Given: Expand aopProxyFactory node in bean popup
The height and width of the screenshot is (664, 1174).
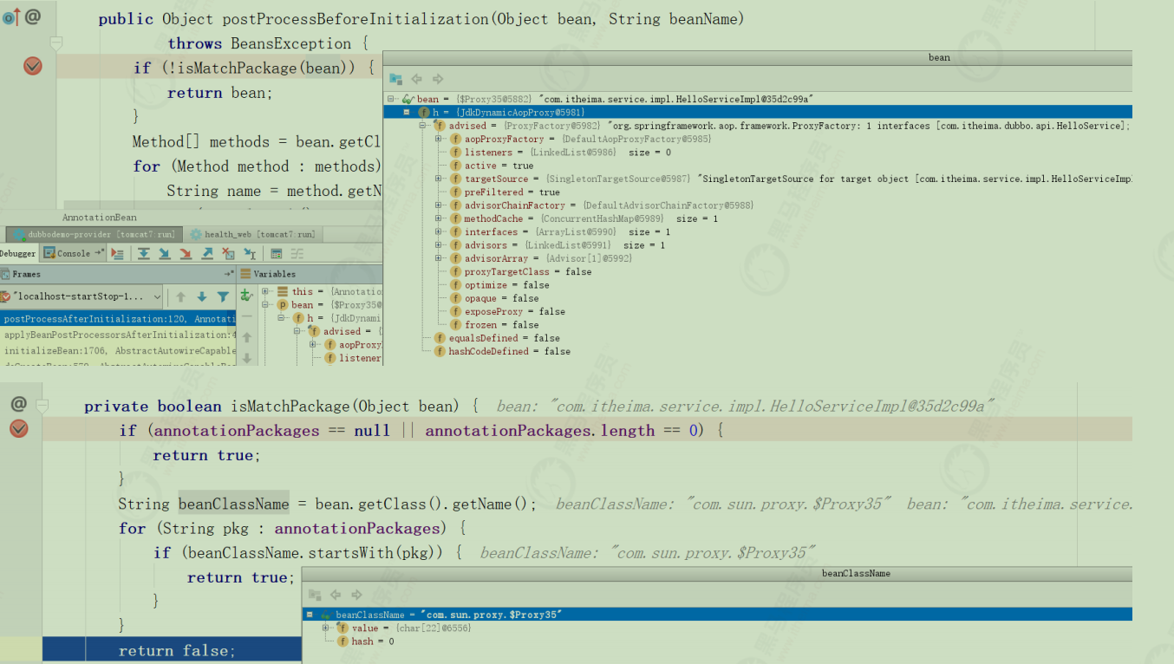Looking at the screenshot, I should tap(439, 139).
